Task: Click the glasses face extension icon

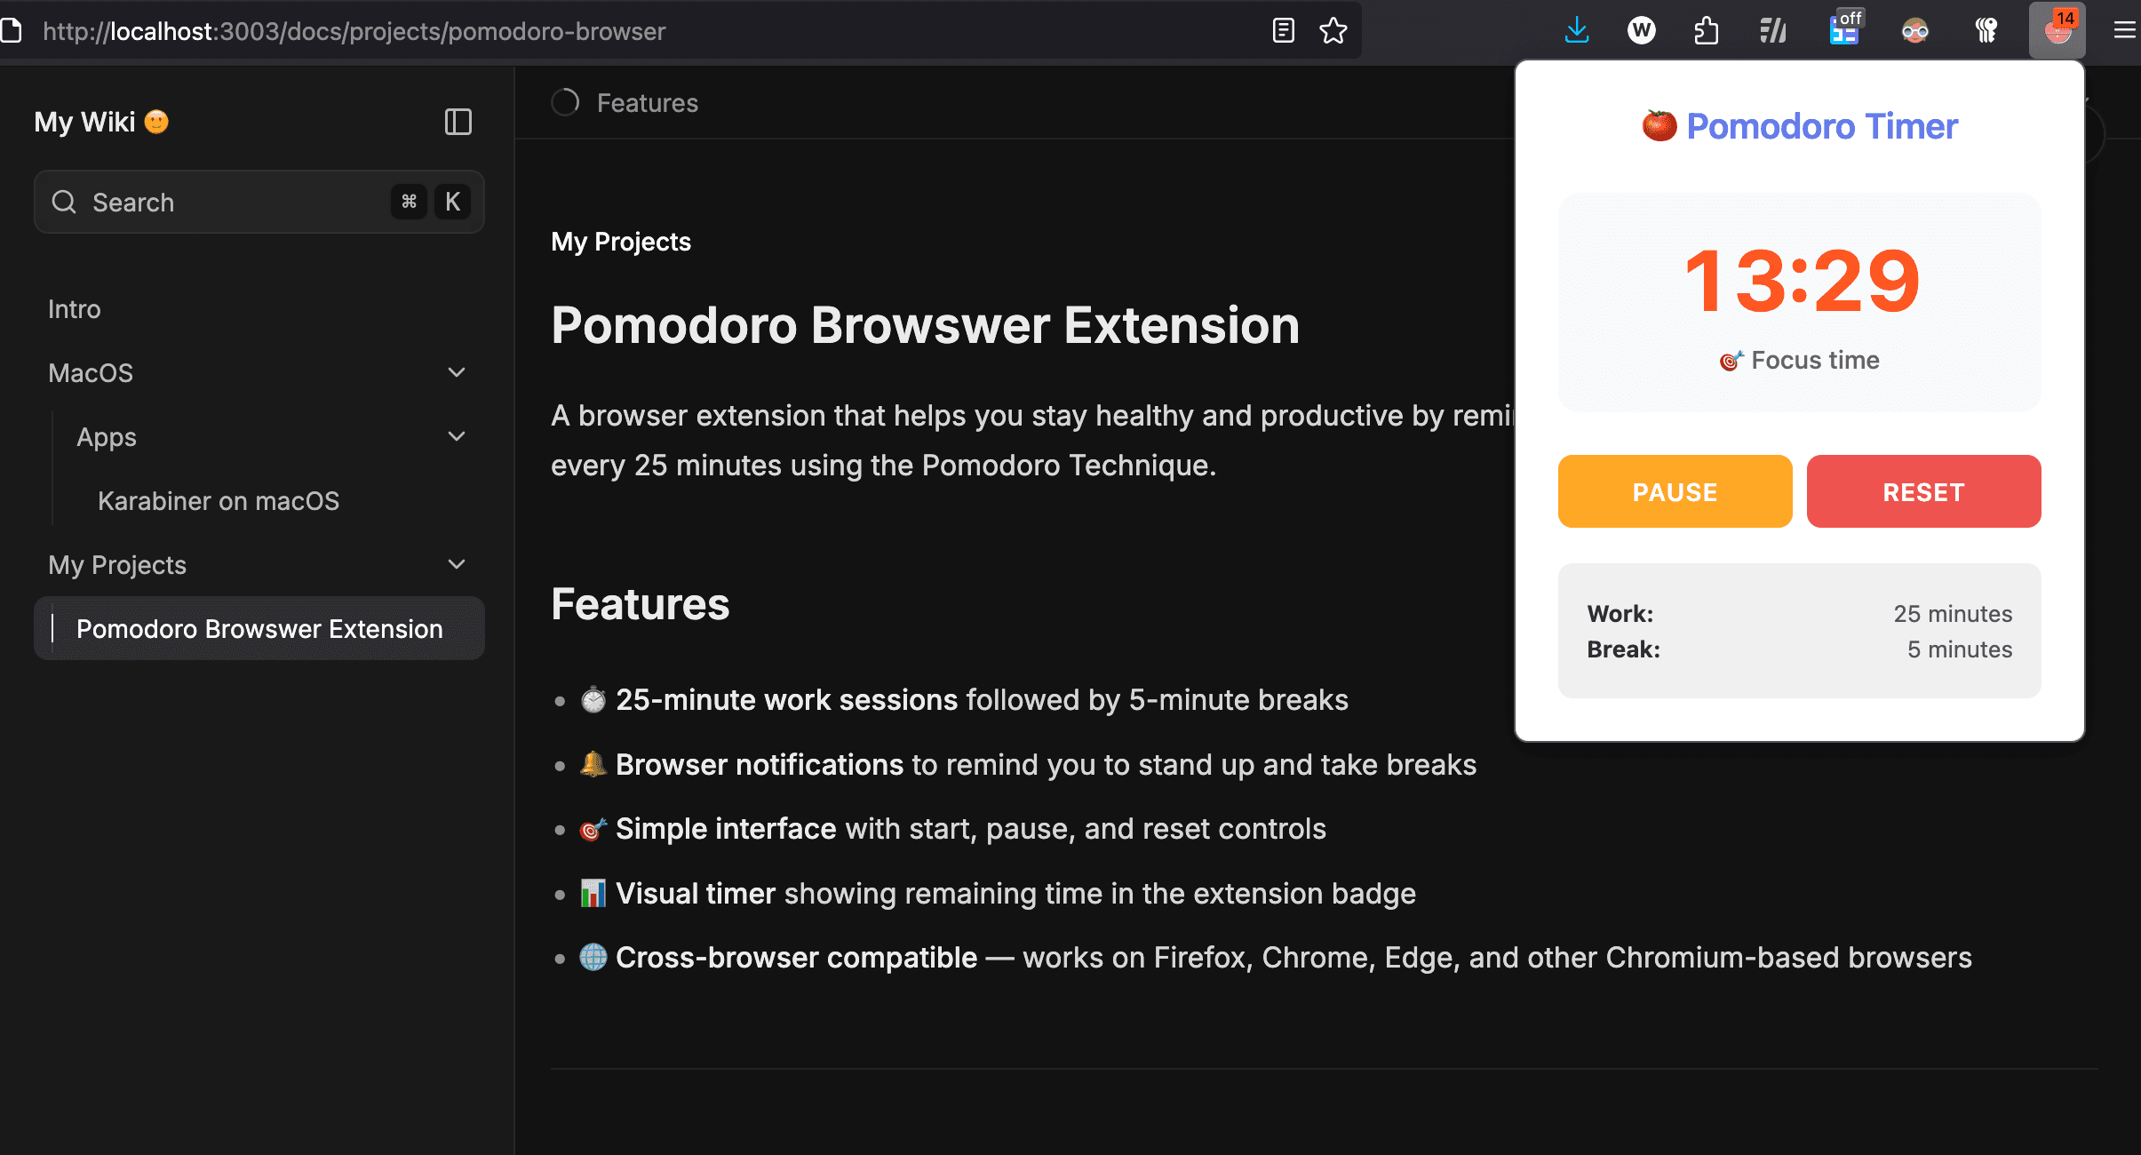Action: (x=1914, y=31)
